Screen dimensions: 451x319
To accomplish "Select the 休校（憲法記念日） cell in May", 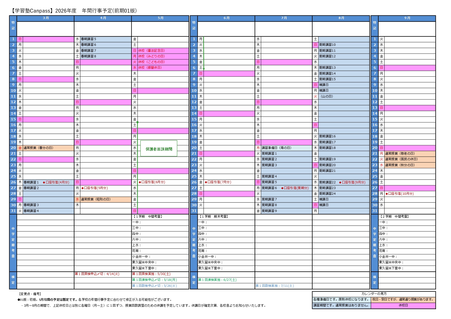I will 151,51.
